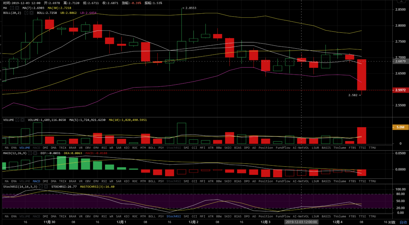409x225 pixels.
Task: Select Position tab in row below volume panel
Action: click(x=266, y=148)
